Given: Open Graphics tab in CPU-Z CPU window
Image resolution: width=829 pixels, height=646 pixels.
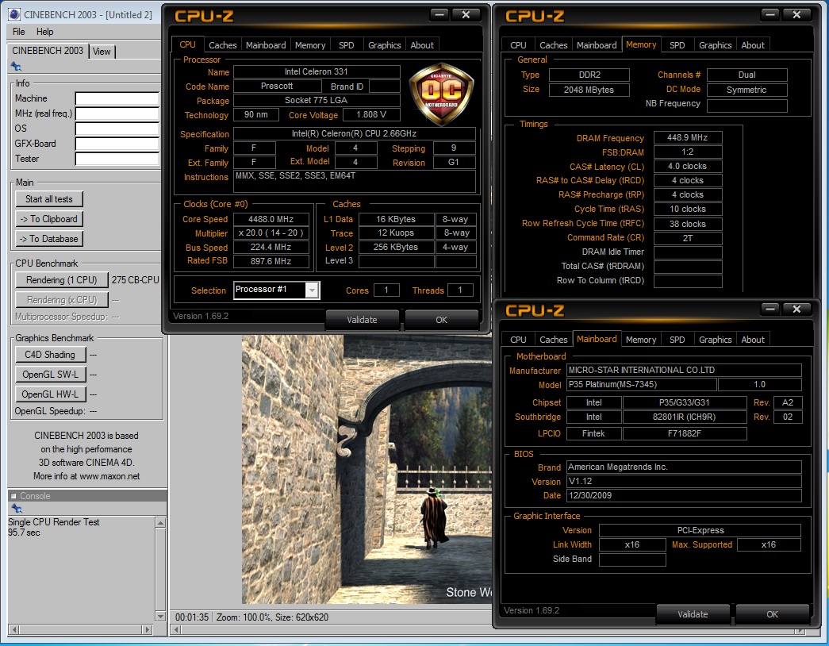Looking at the screenshot, I should tap(385, 45).
